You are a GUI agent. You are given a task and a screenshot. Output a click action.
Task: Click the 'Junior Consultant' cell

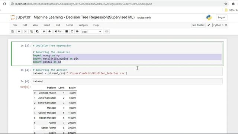[47, 98]
